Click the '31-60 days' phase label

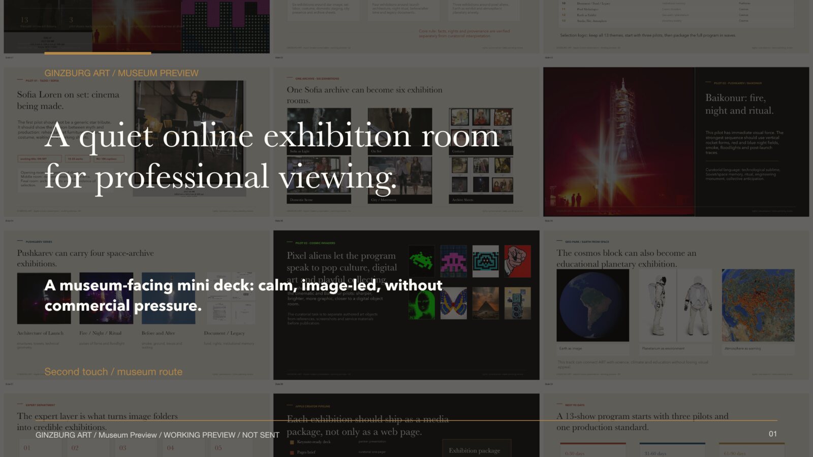click(655, 453)
